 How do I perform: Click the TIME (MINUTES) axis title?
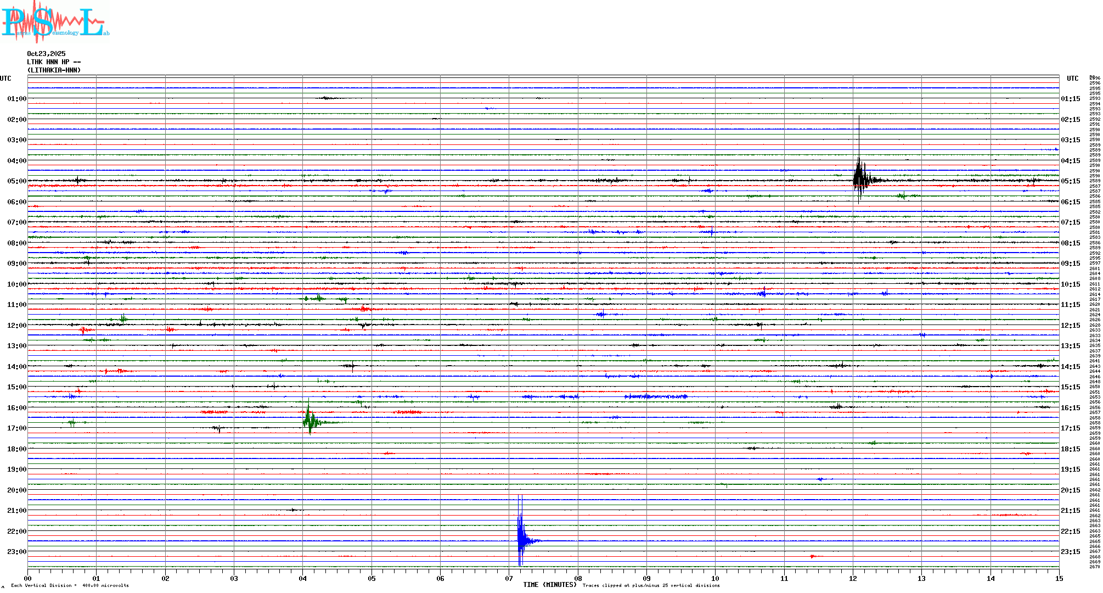coord(549,585)
